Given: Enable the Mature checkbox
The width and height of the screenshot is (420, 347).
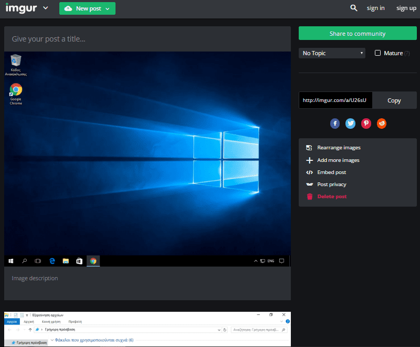Looking at the screenshot, I should (377, 53).
